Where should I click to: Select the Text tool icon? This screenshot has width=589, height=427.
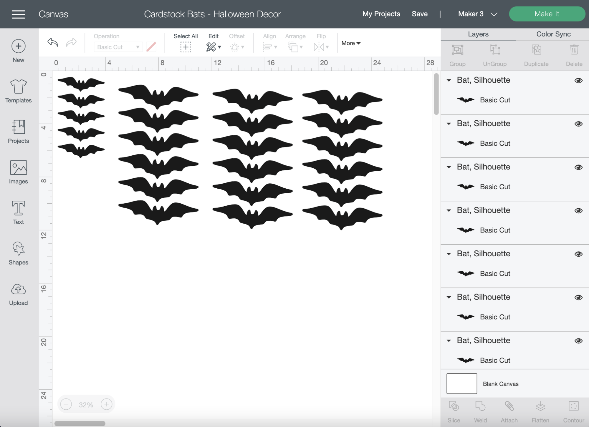pyautogui.click(x=18, y=208)
